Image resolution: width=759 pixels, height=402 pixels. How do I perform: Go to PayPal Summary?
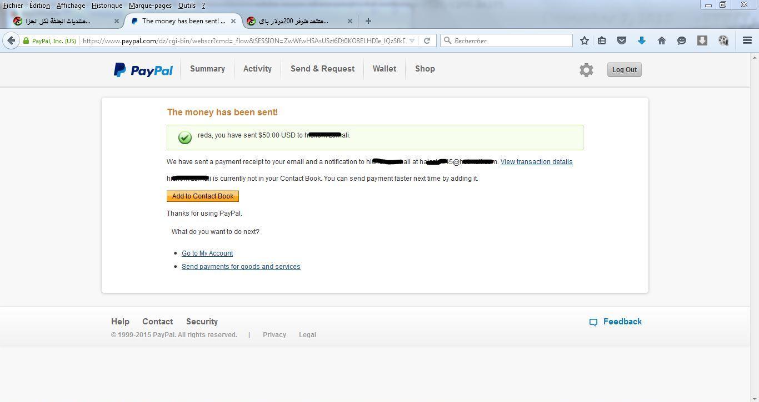(x=207, y=69)
